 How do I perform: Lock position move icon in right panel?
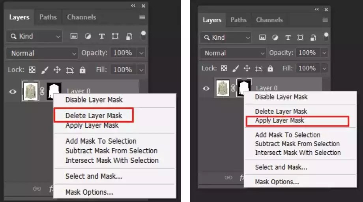coord(247,68)
